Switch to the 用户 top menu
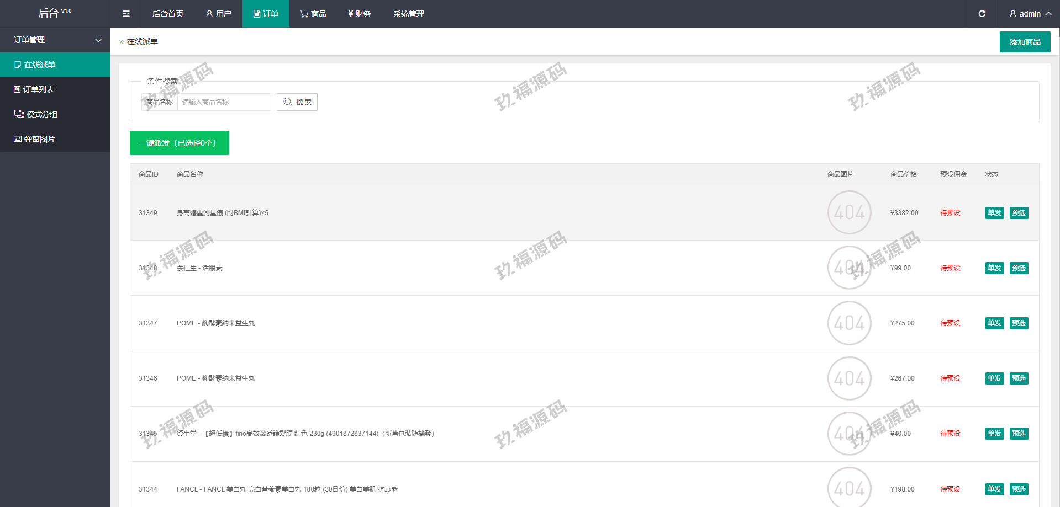The height and width of the screenshot is (507, 1060). coord(218,14)
